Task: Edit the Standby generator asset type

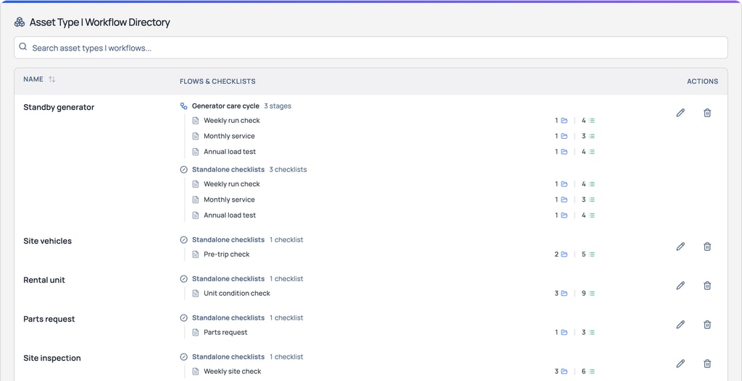Action: (x=680, y=112)
